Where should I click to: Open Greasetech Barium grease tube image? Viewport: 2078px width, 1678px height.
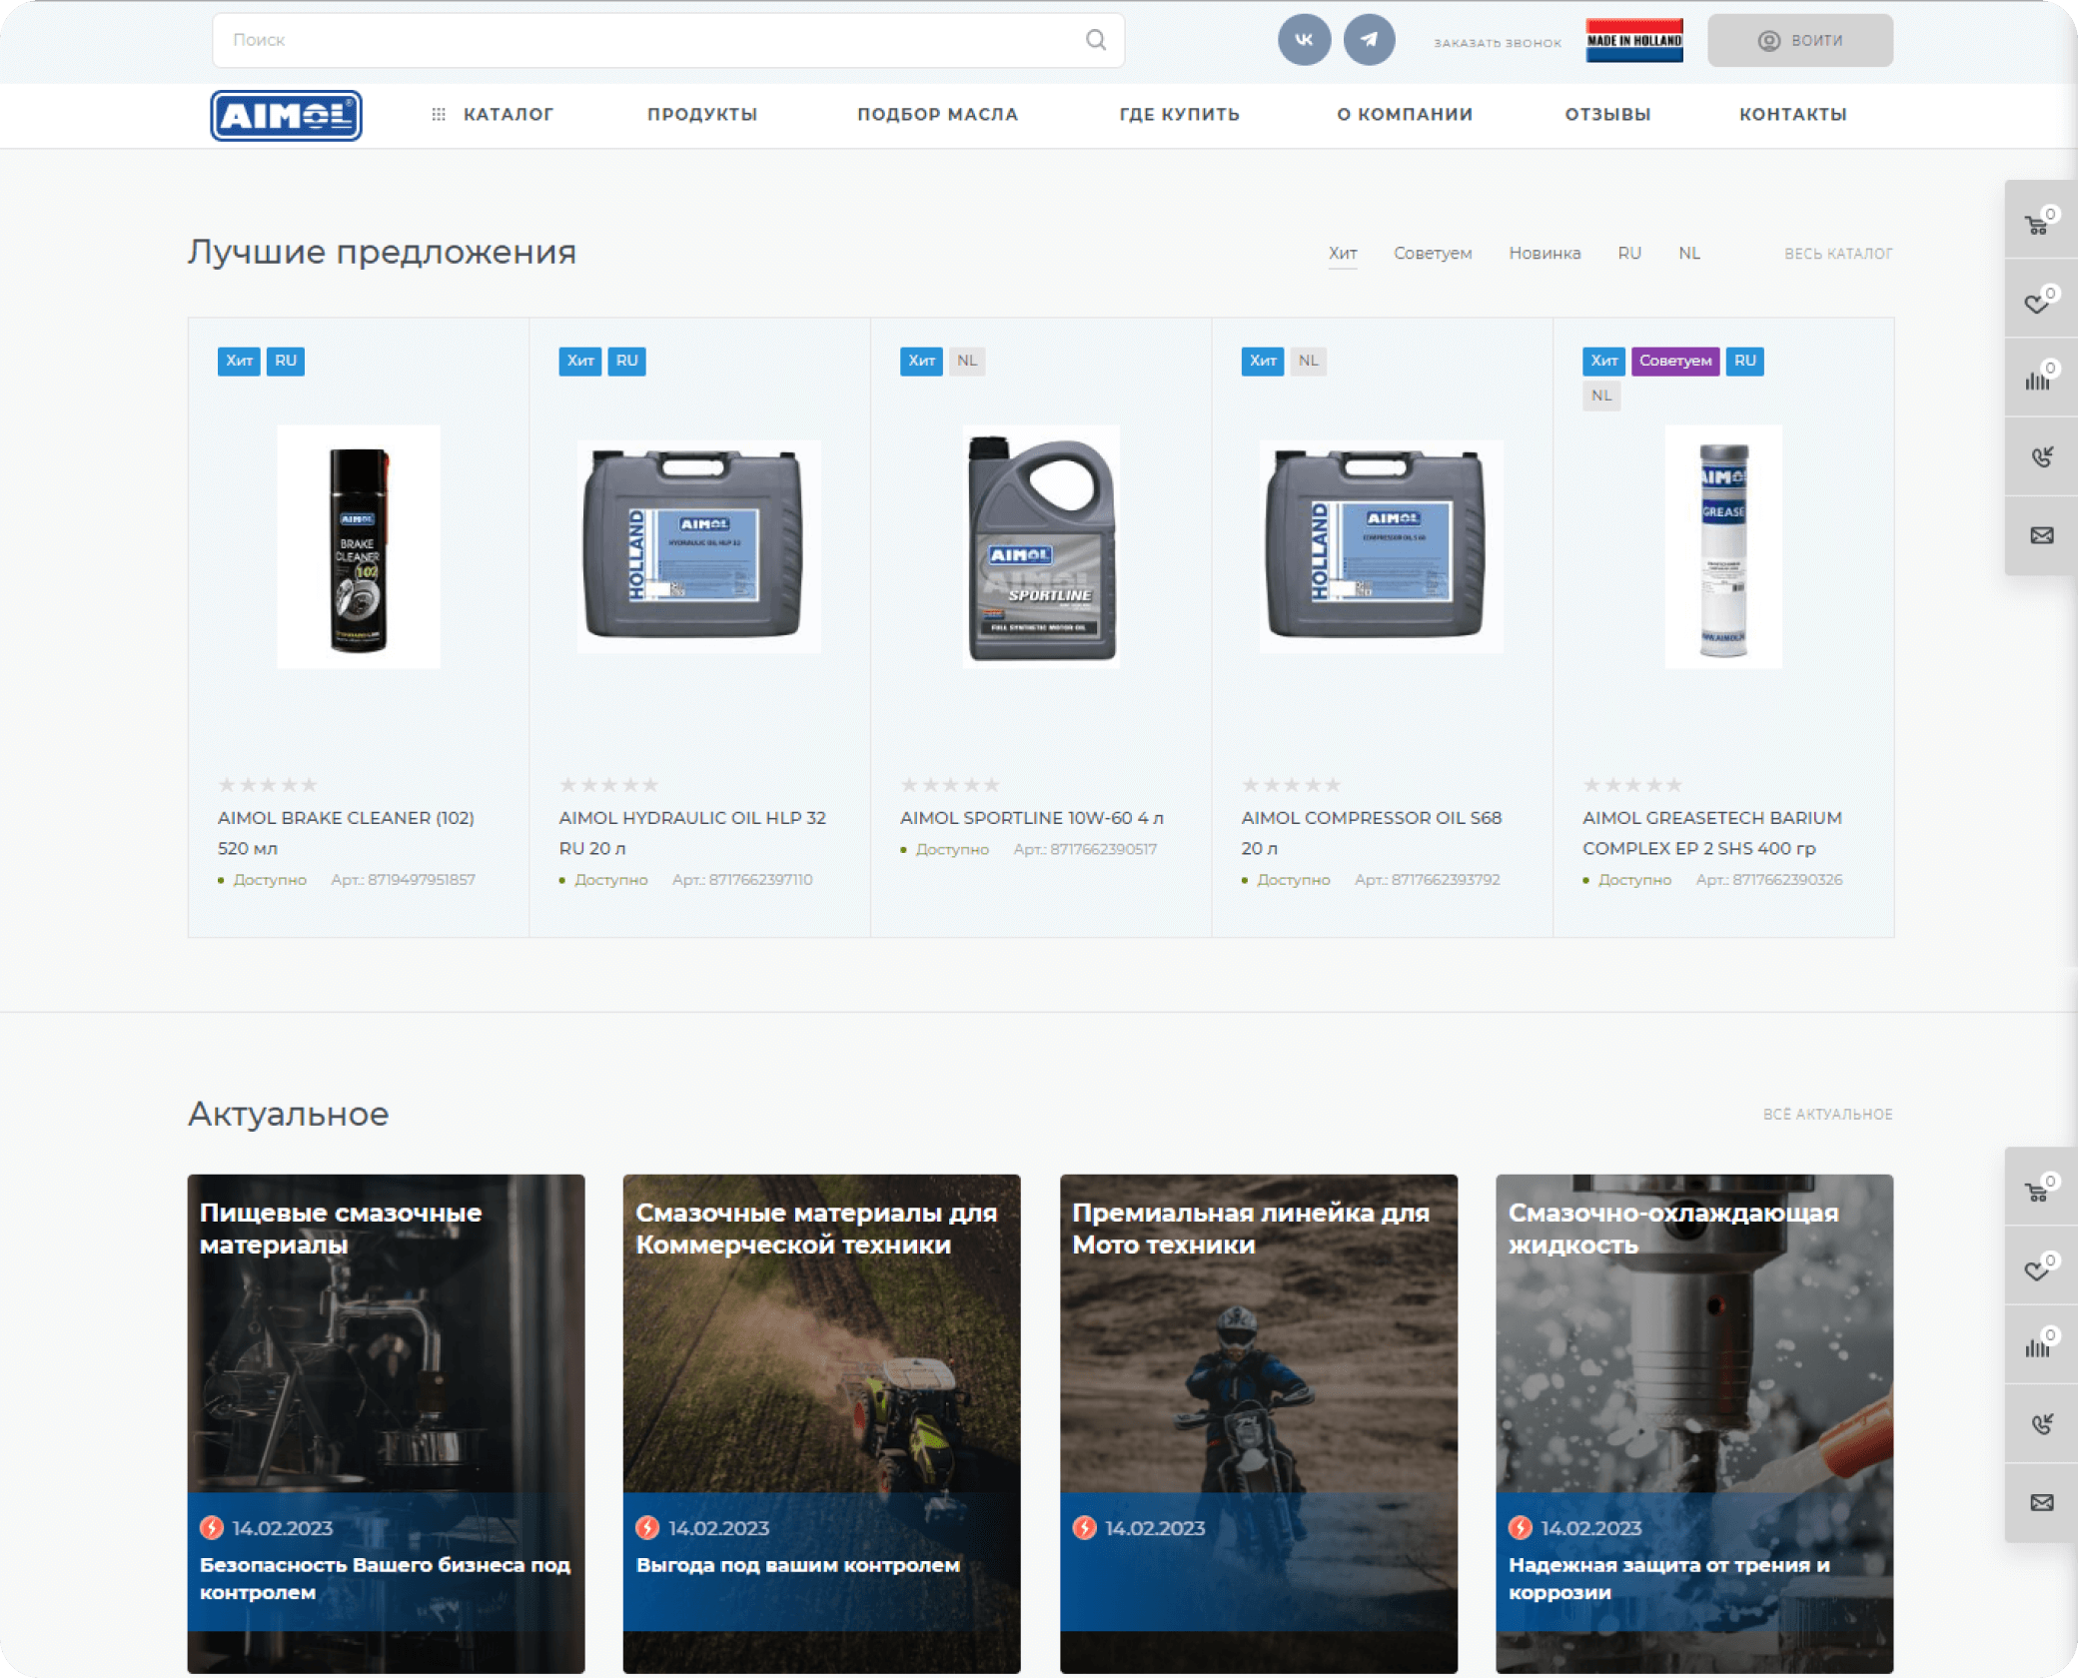1723,547
